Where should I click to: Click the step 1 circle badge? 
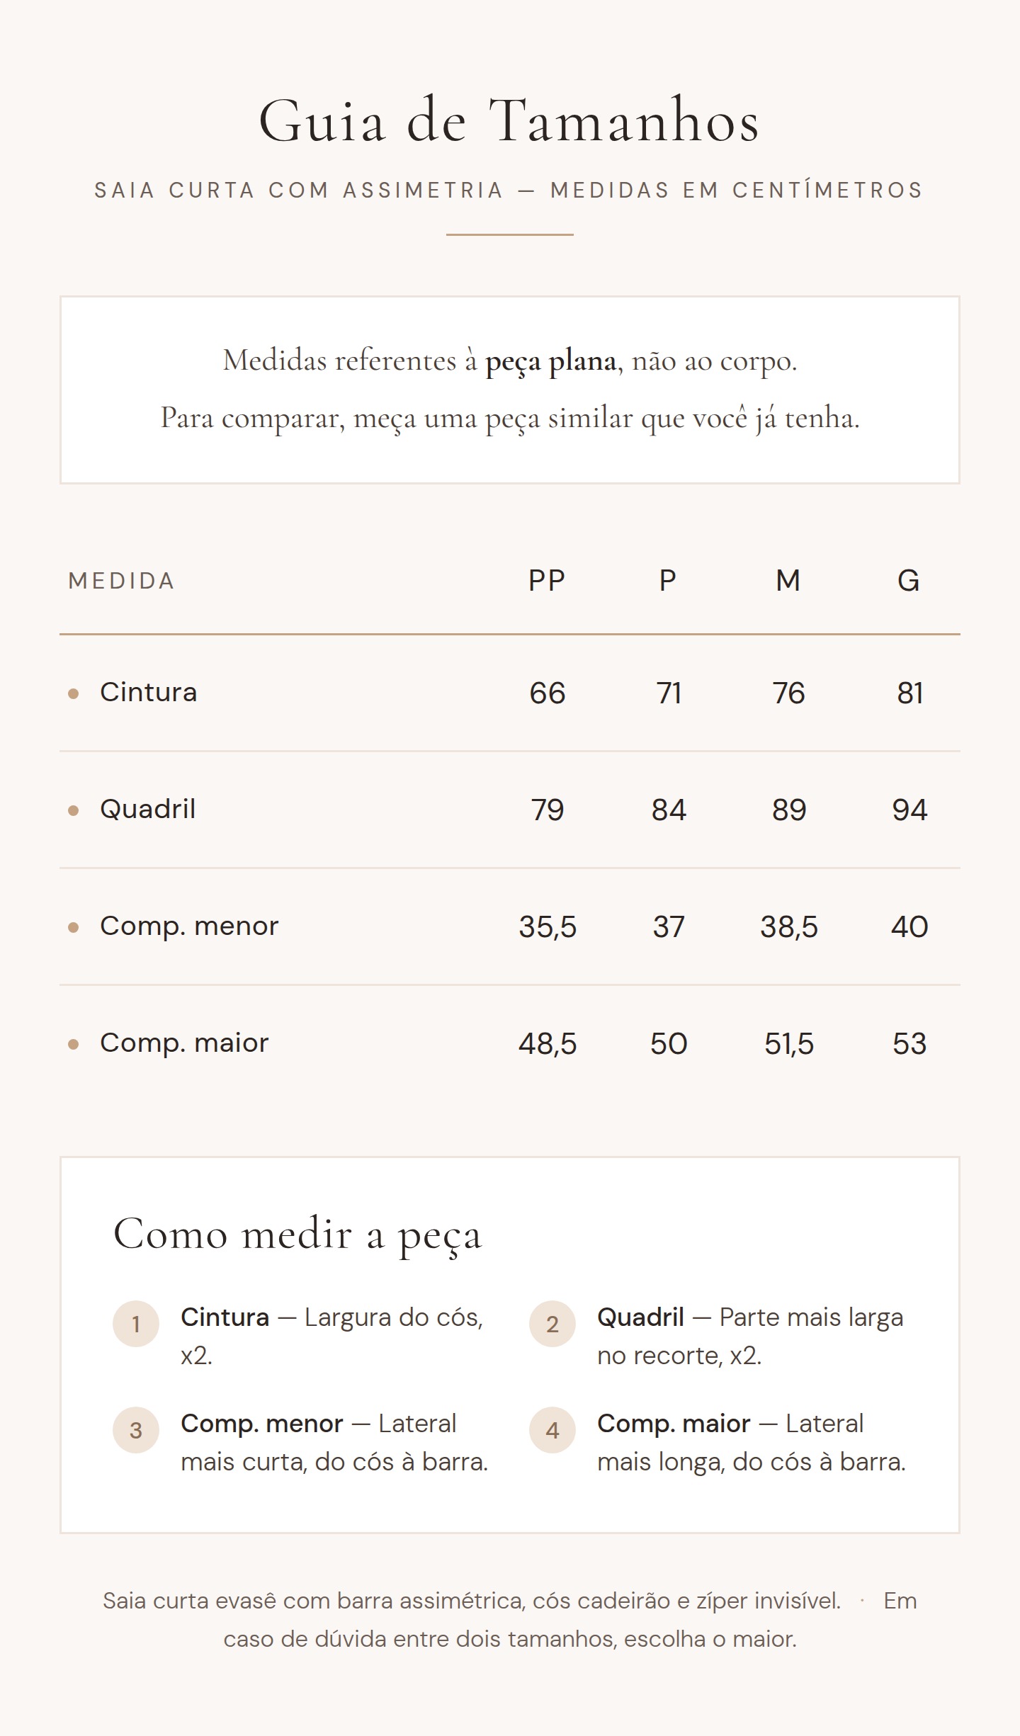136,1323
